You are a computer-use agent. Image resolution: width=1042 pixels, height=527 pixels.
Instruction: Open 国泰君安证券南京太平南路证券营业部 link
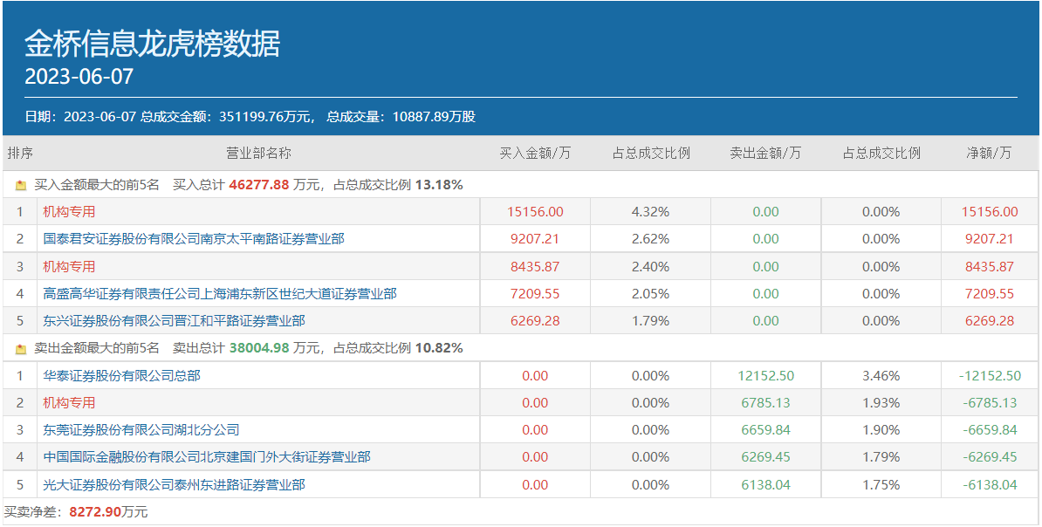point(194,238)
